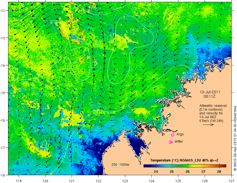
Task: Click the cyan isobath legend line
Action: tap(117, 167)
